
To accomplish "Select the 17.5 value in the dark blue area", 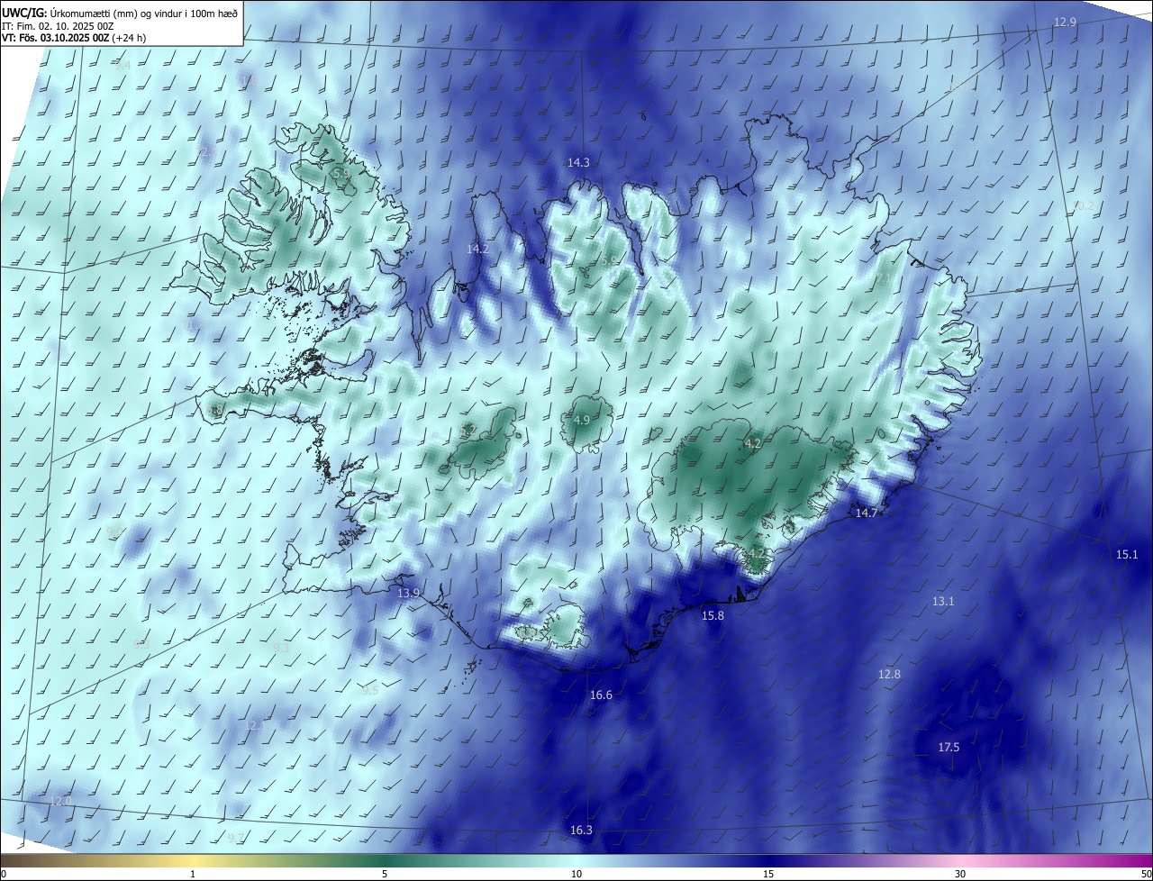I will click(x=949, y=748).
